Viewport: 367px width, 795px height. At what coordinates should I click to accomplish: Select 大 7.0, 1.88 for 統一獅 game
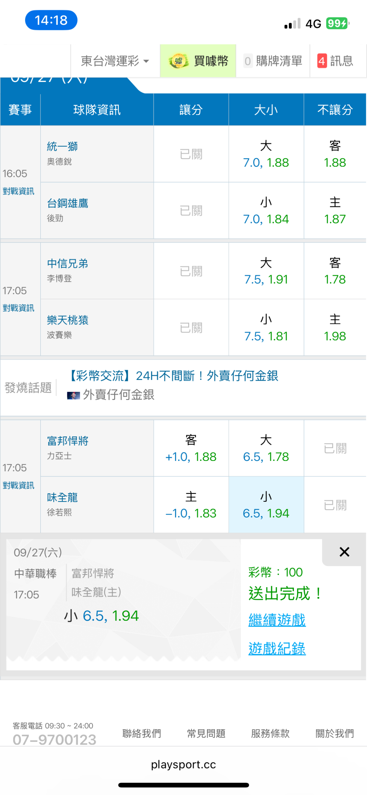266,154
